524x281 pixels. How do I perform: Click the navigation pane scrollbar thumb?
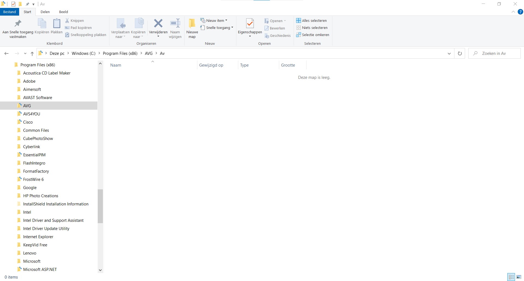(100, 206)
